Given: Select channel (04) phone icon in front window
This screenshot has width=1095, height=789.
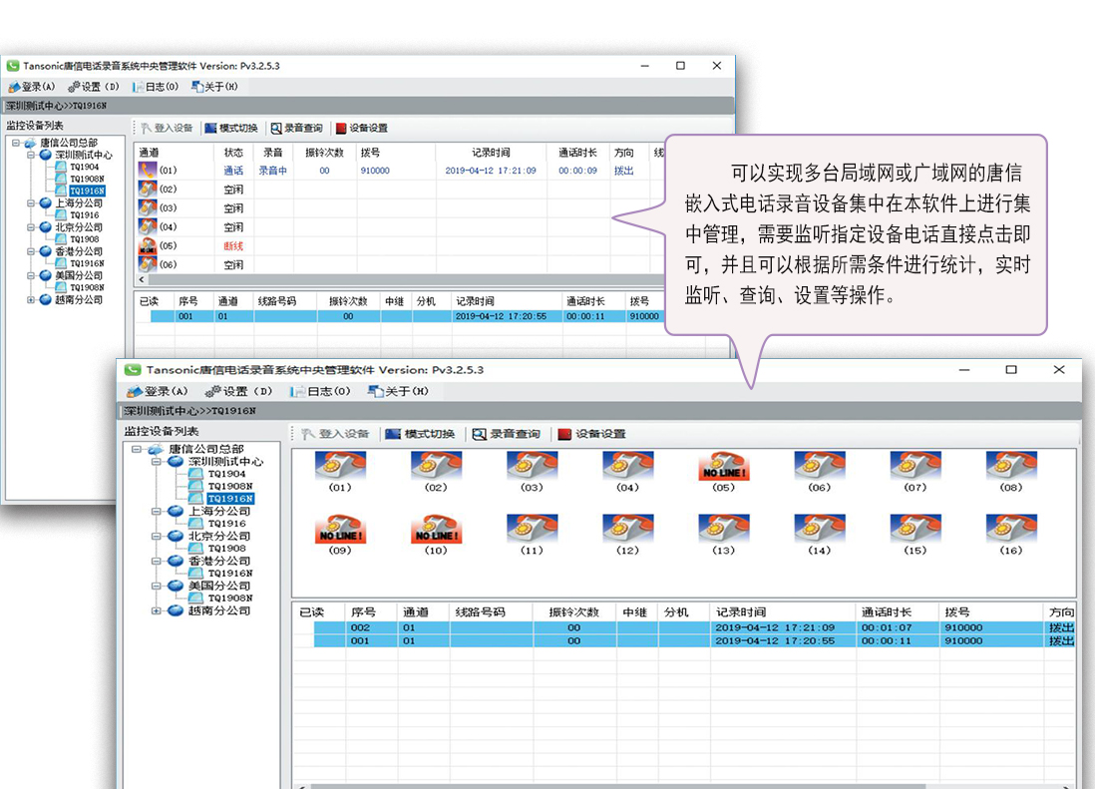Looking at the screenshot, I should point(628,466).
